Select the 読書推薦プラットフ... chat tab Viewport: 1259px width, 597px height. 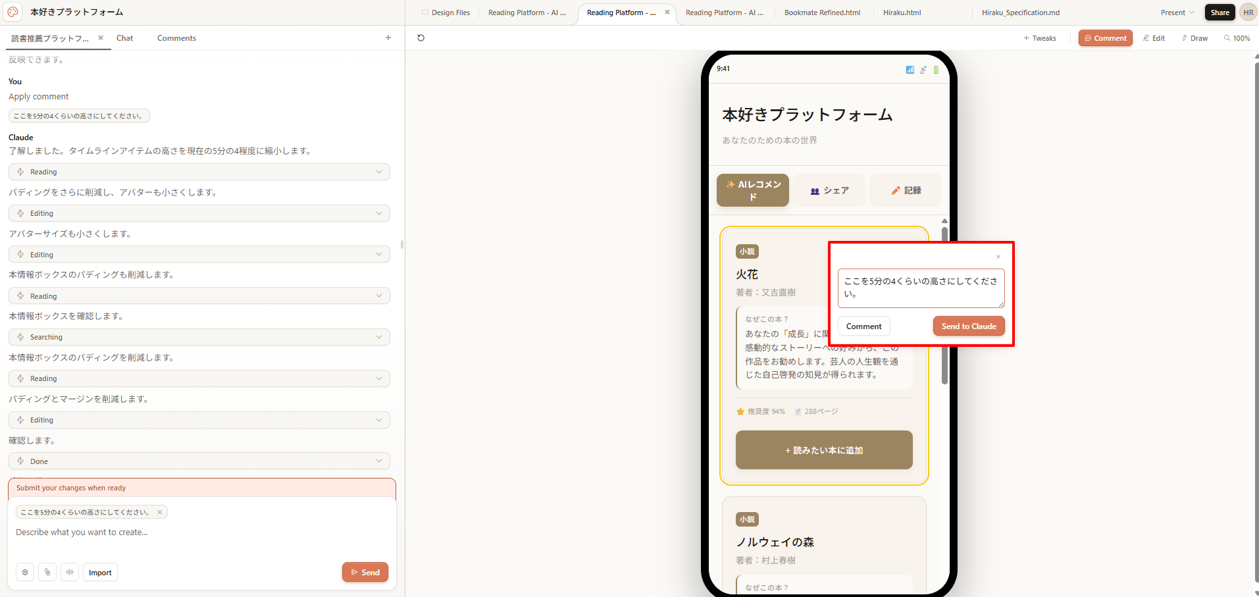(x=50, y=38)
